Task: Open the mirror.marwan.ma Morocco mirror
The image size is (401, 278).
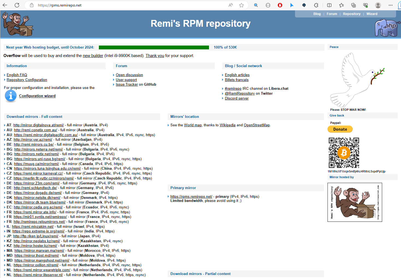Action: [x=39, y=251]
